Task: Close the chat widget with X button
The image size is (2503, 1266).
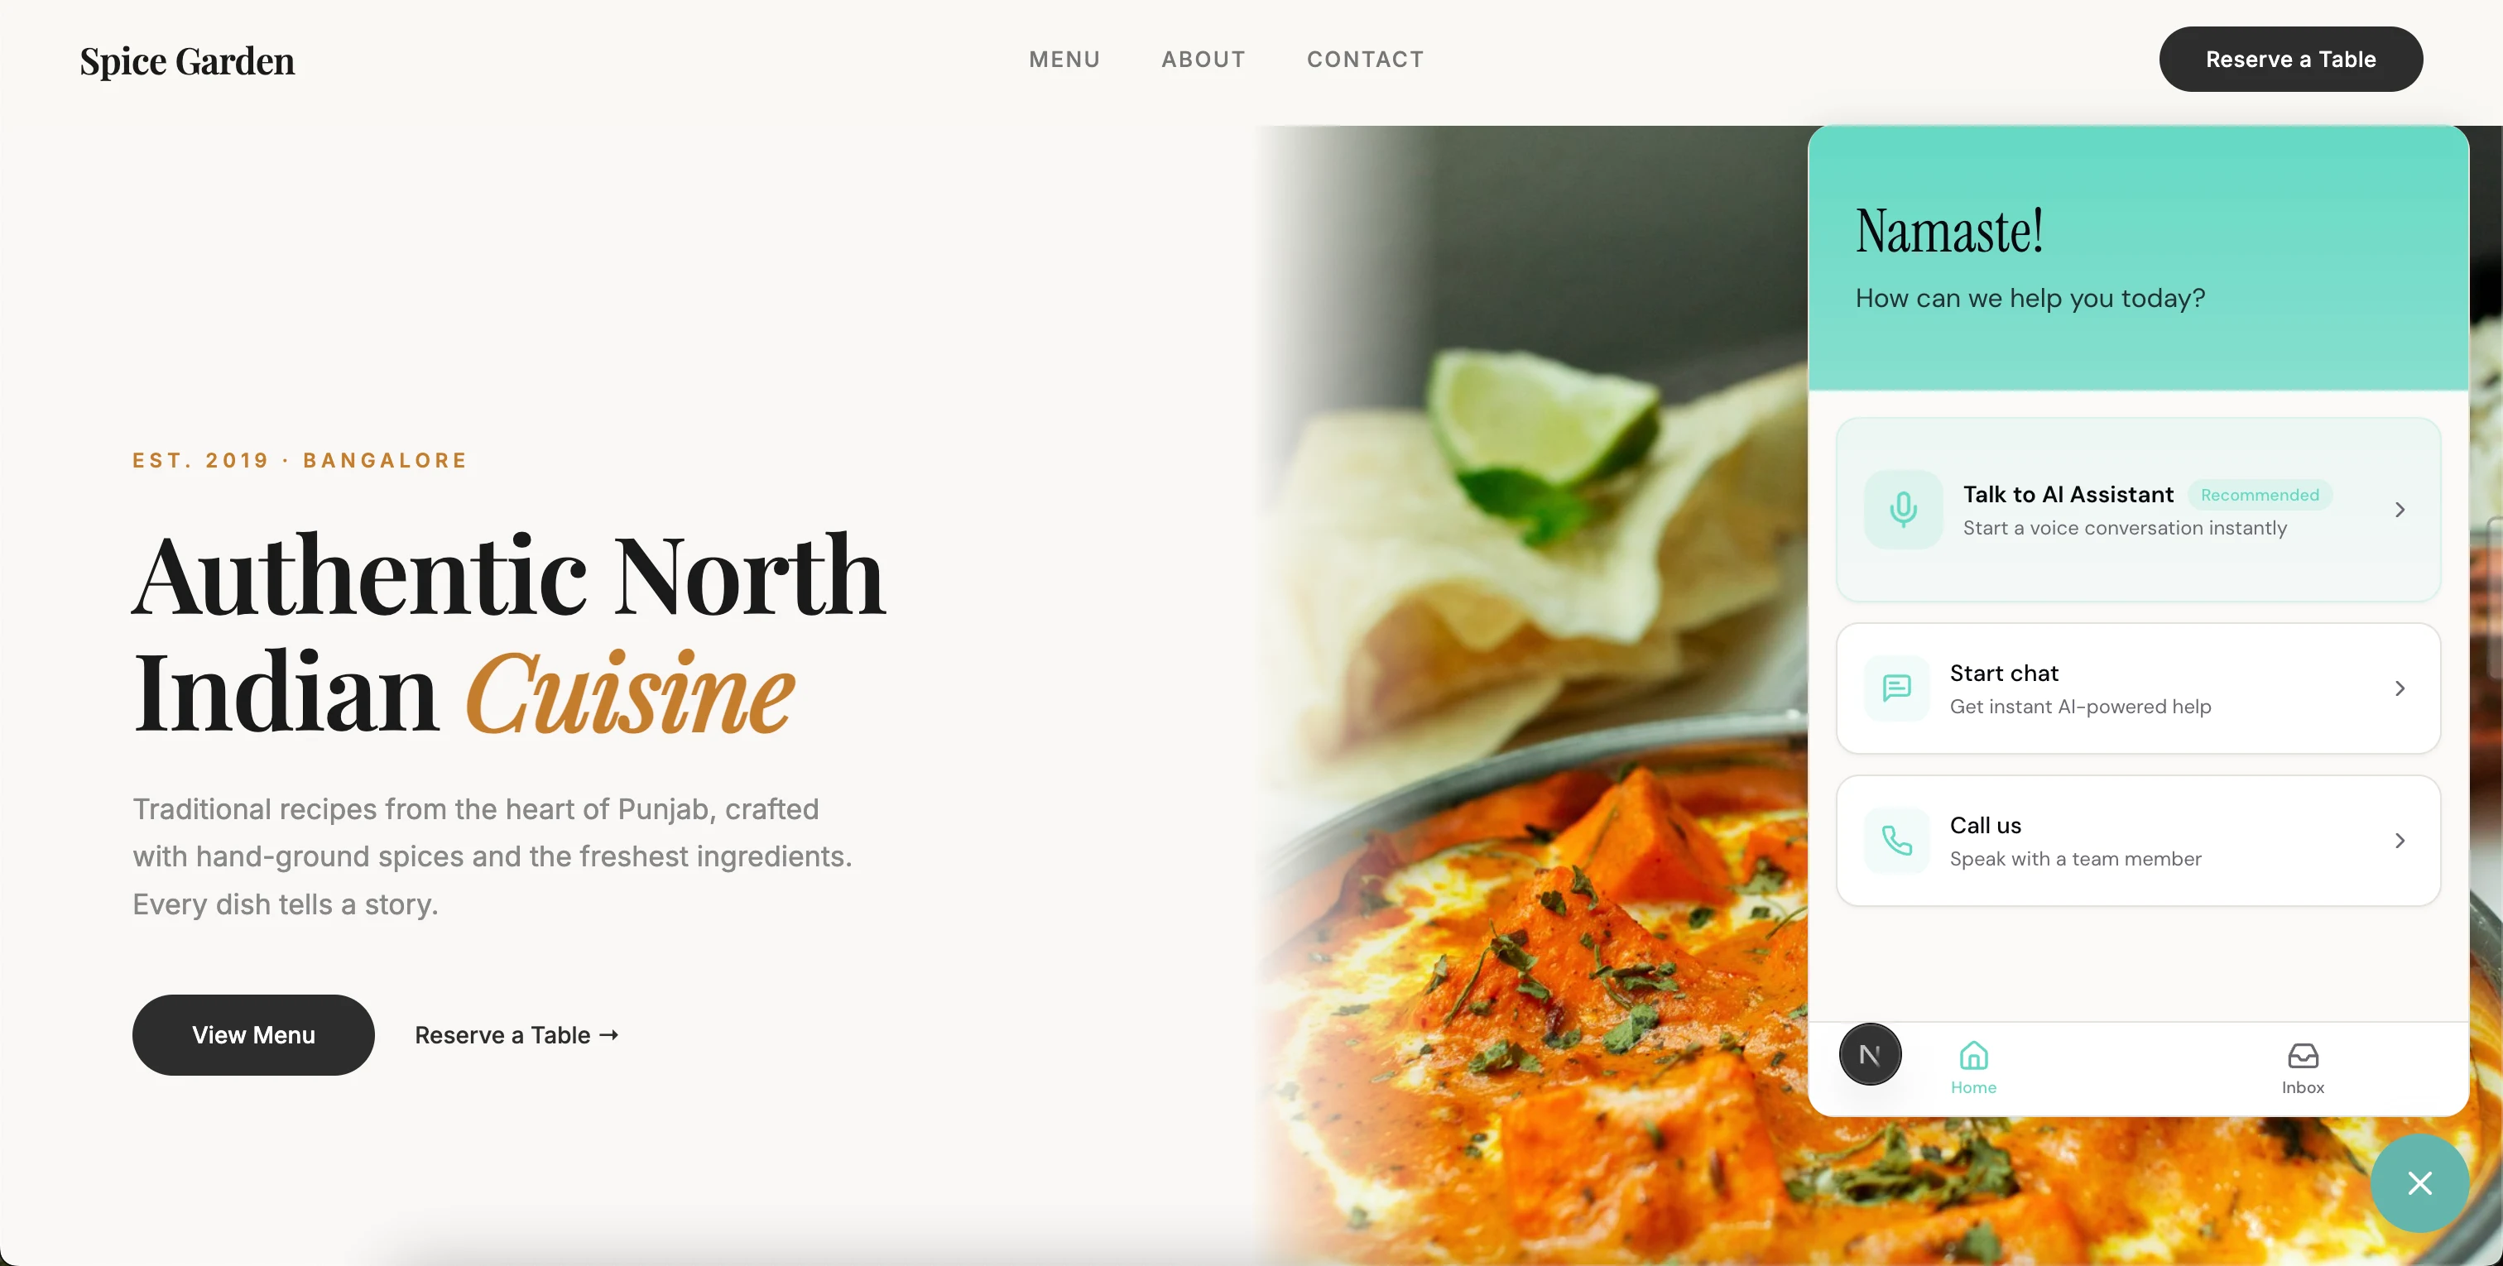Action: click(2419, 1182)
